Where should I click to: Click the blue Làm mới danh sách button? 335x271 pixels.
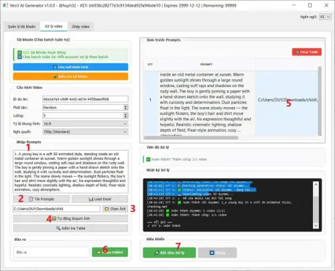(x=70, y=67)
